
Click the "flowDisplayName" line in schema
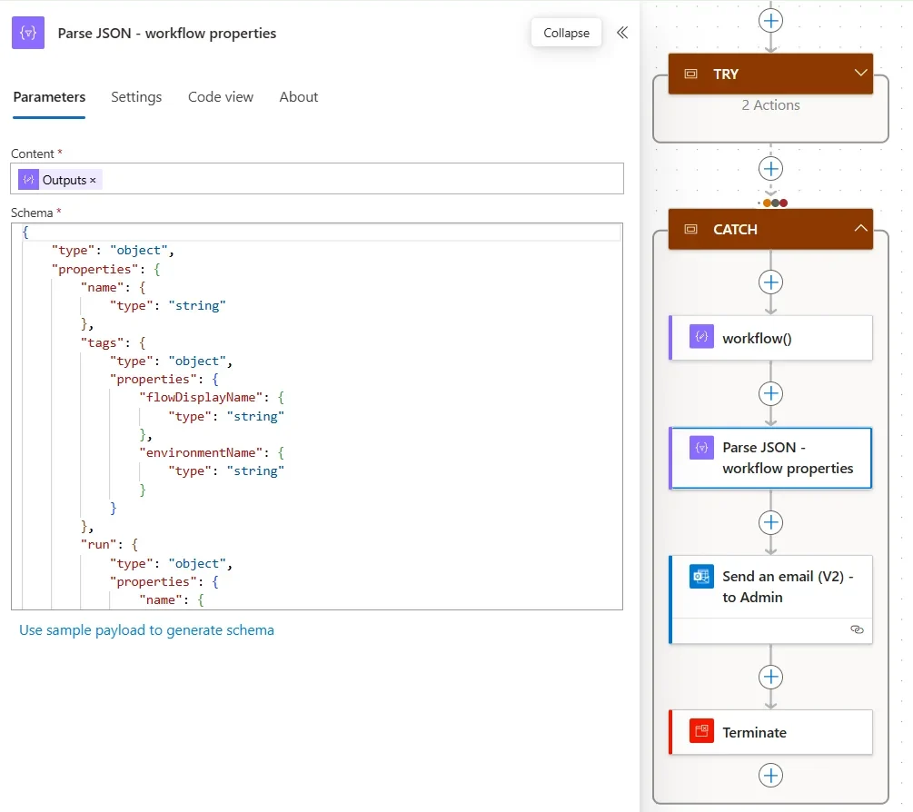(x=212, y=398)
